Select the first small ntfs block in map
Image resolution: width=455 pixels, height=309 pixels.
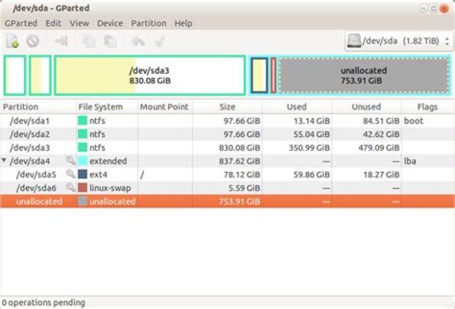pyautogui.click(x=15, y=75)
